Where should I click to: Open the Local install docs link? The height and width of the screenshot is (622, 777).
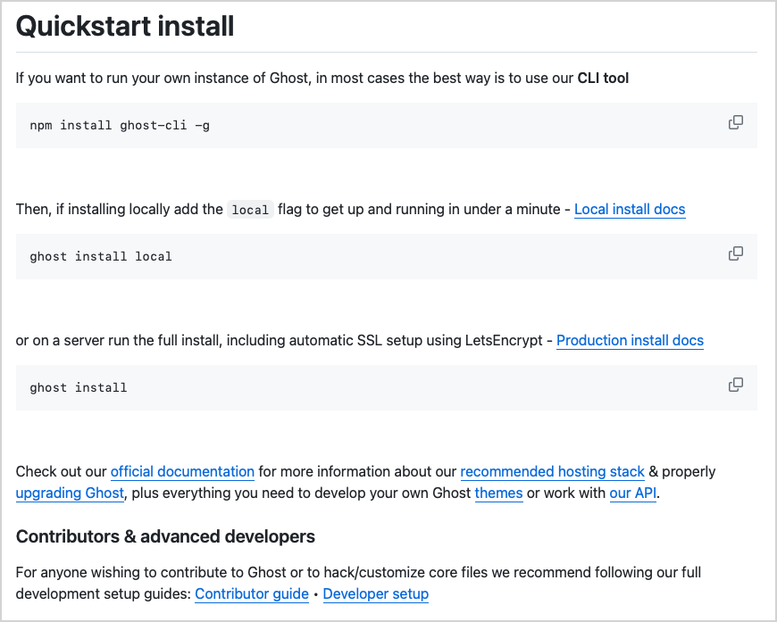(630, 210)
